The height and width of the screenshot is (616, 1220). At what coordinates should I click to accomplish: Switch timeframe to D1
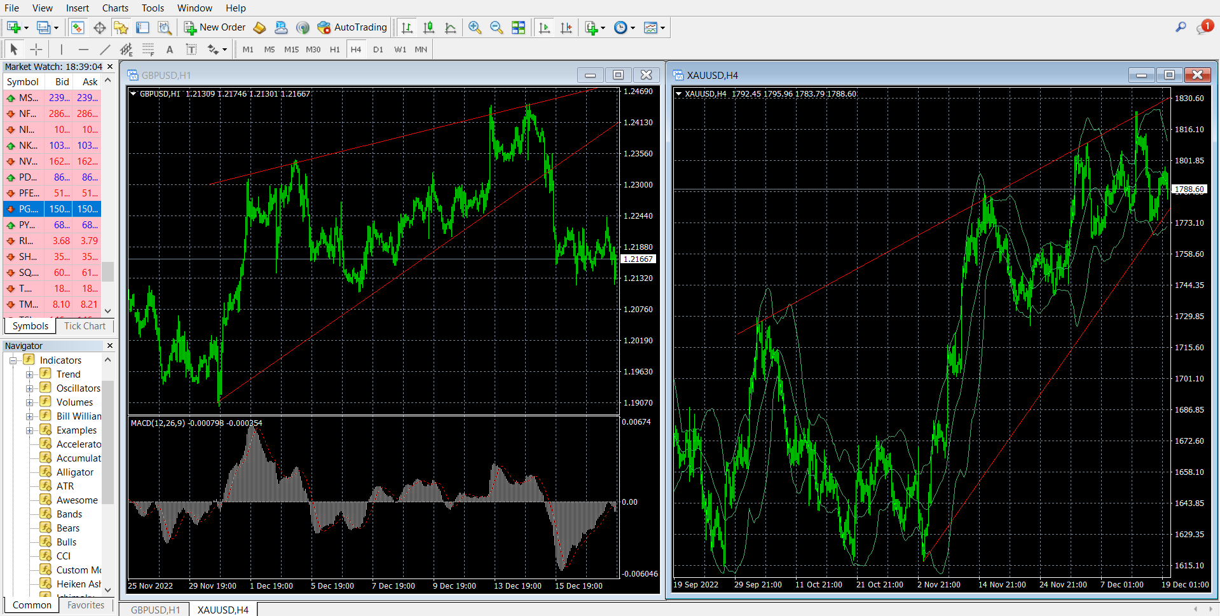pyautogui.click(x=378, y=50)
